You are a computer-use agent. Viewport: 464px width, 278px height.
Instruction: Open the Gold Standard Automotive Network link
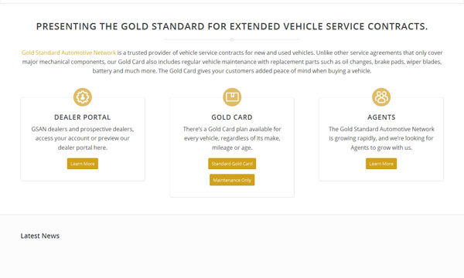69,53
